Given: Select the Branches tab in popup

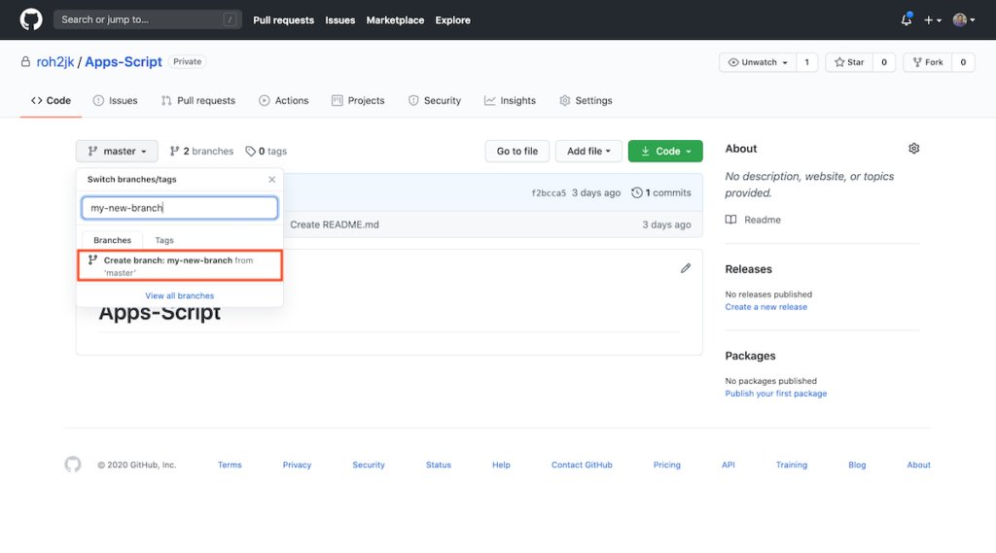Looking at the screenshot, I should pyautogui.click(x=113, y=240).
